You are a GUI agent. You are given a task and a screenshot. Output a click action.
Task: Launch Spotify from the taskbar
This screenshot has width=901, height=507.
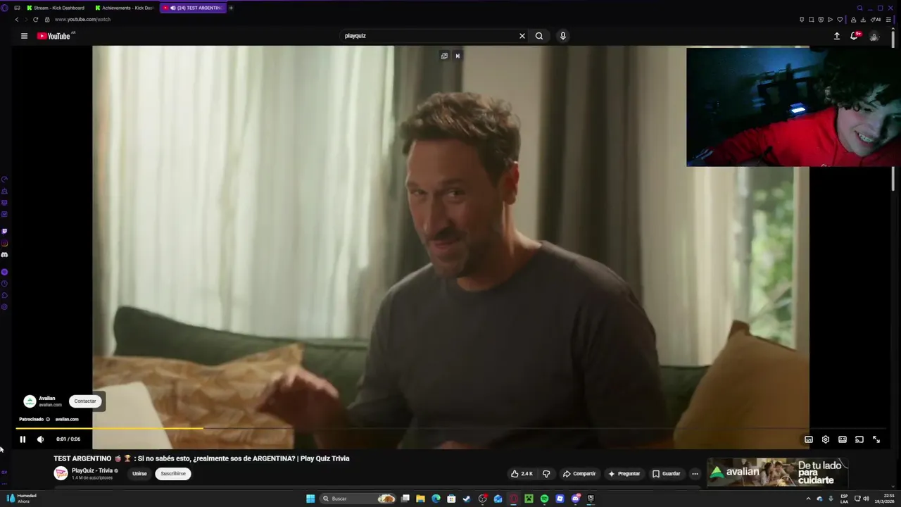point(544,499)
